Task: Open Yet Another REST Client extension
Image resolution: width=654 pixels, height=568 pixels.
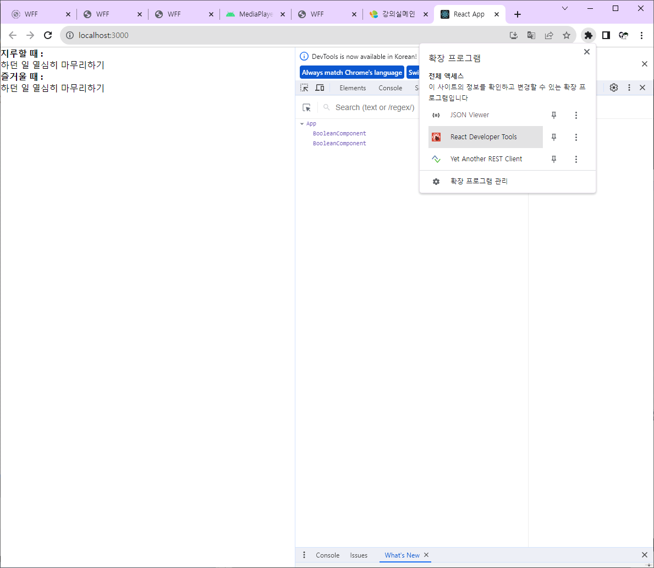Action: (486, 159)
